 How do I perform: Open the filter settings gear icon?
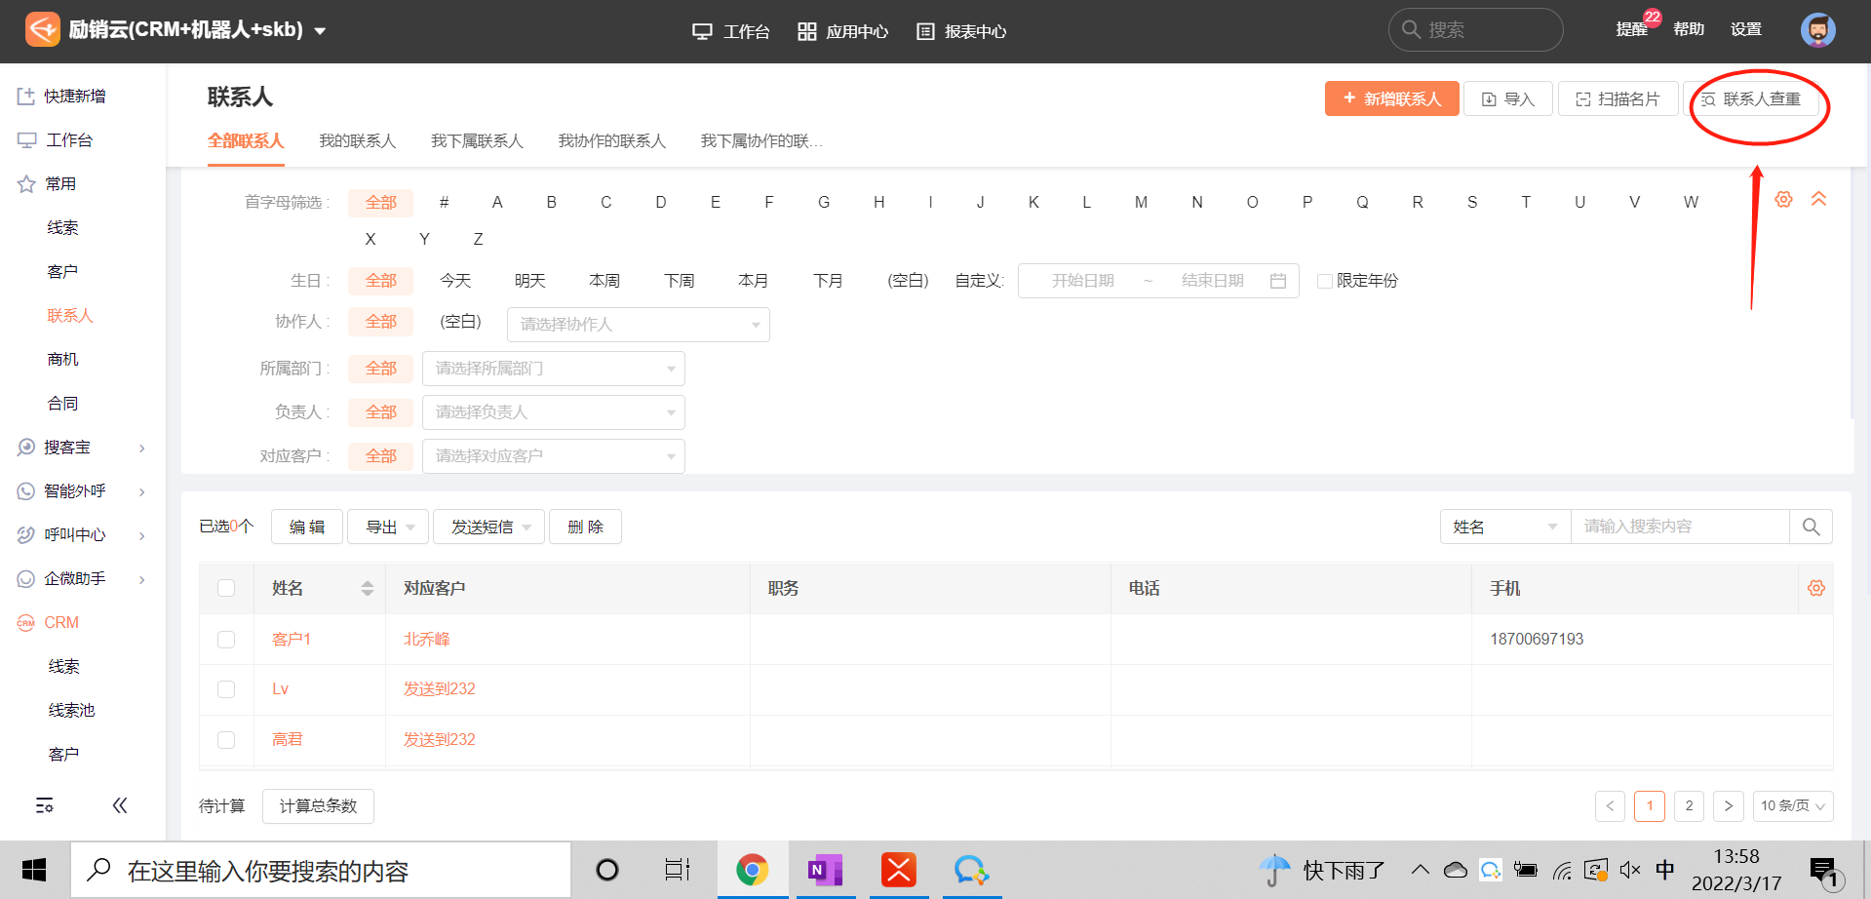pyautogui.click(x=1783, y=199)
